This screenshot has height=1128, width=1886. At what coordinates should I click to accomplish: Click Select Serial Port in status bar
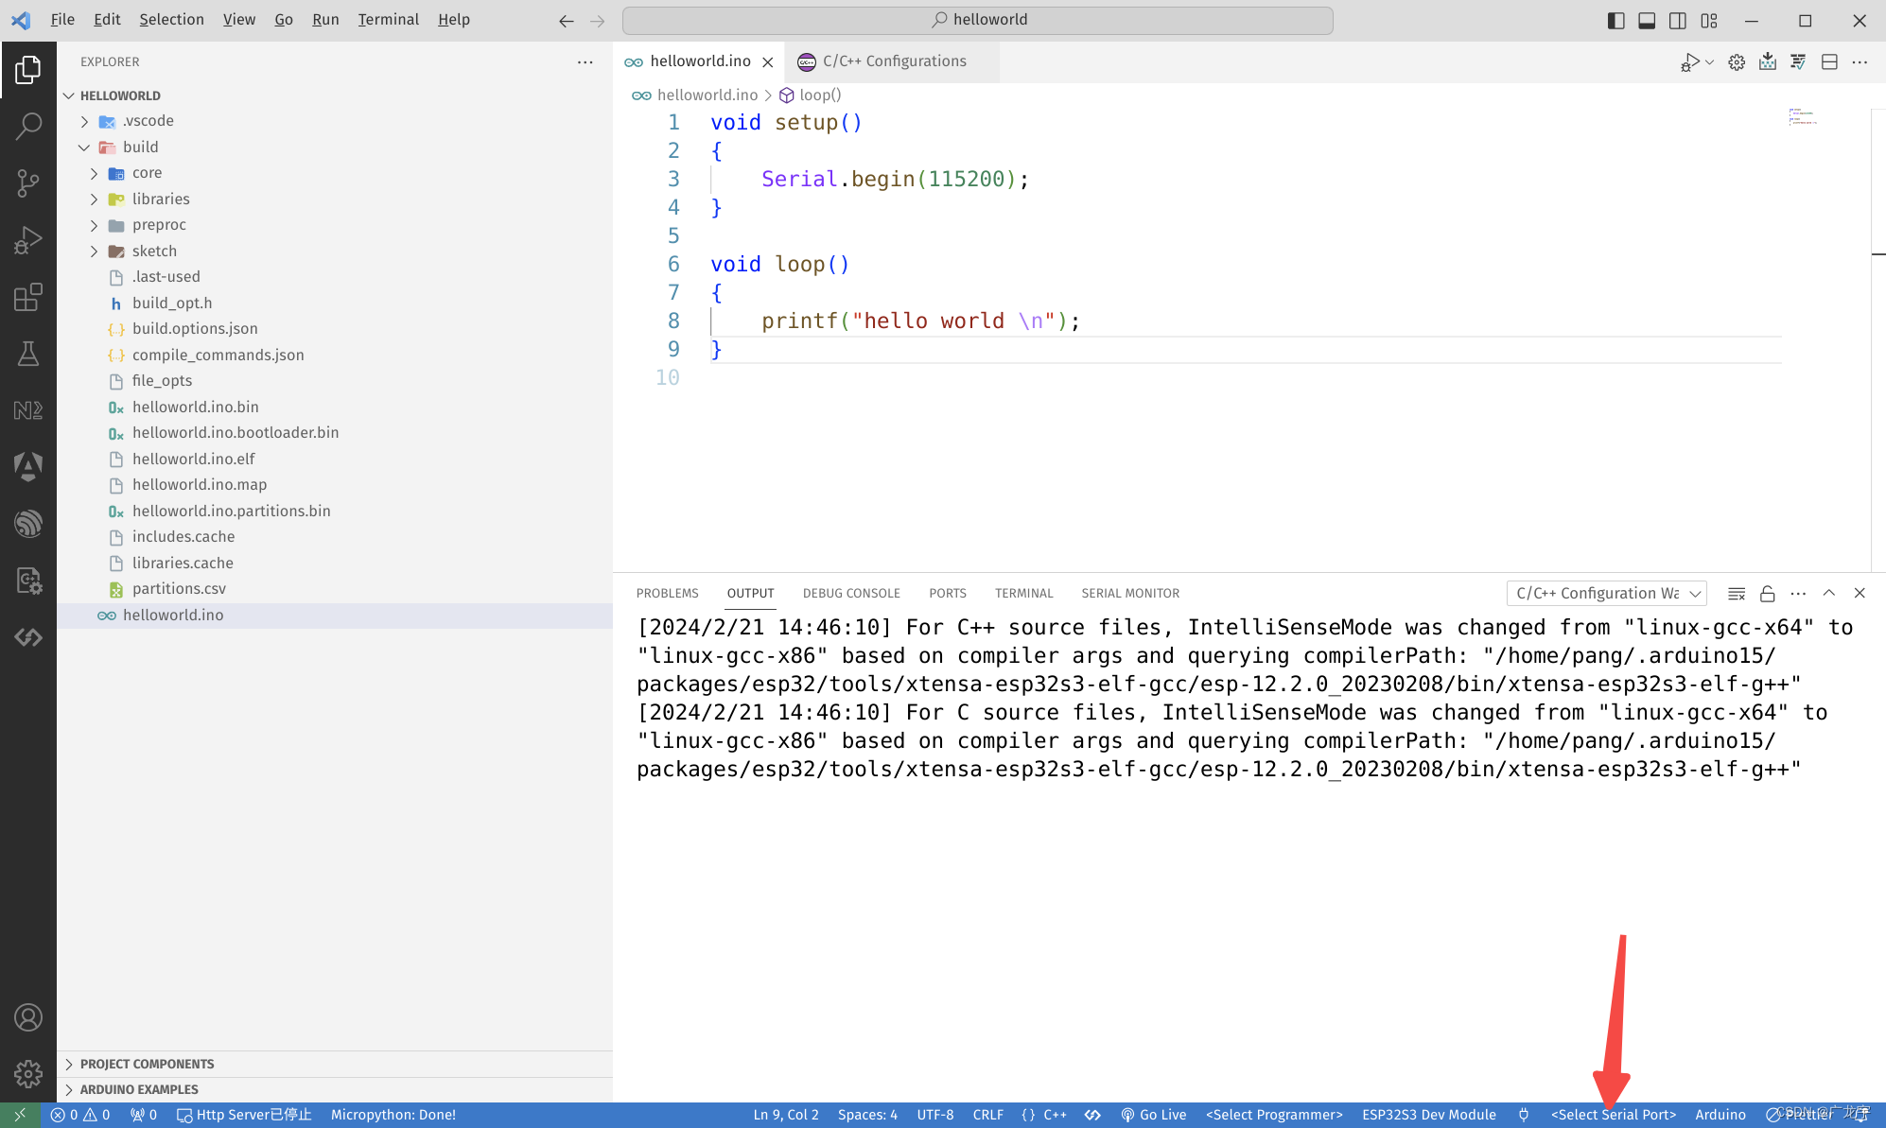tap(1614, 1114)
